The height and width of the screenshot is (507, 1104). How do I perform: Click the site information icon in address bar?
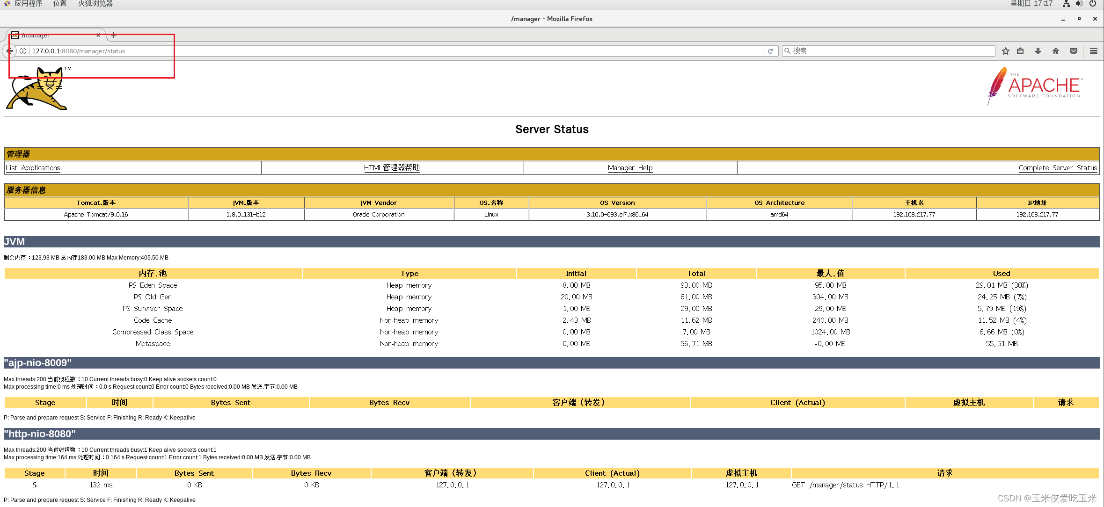22,51
